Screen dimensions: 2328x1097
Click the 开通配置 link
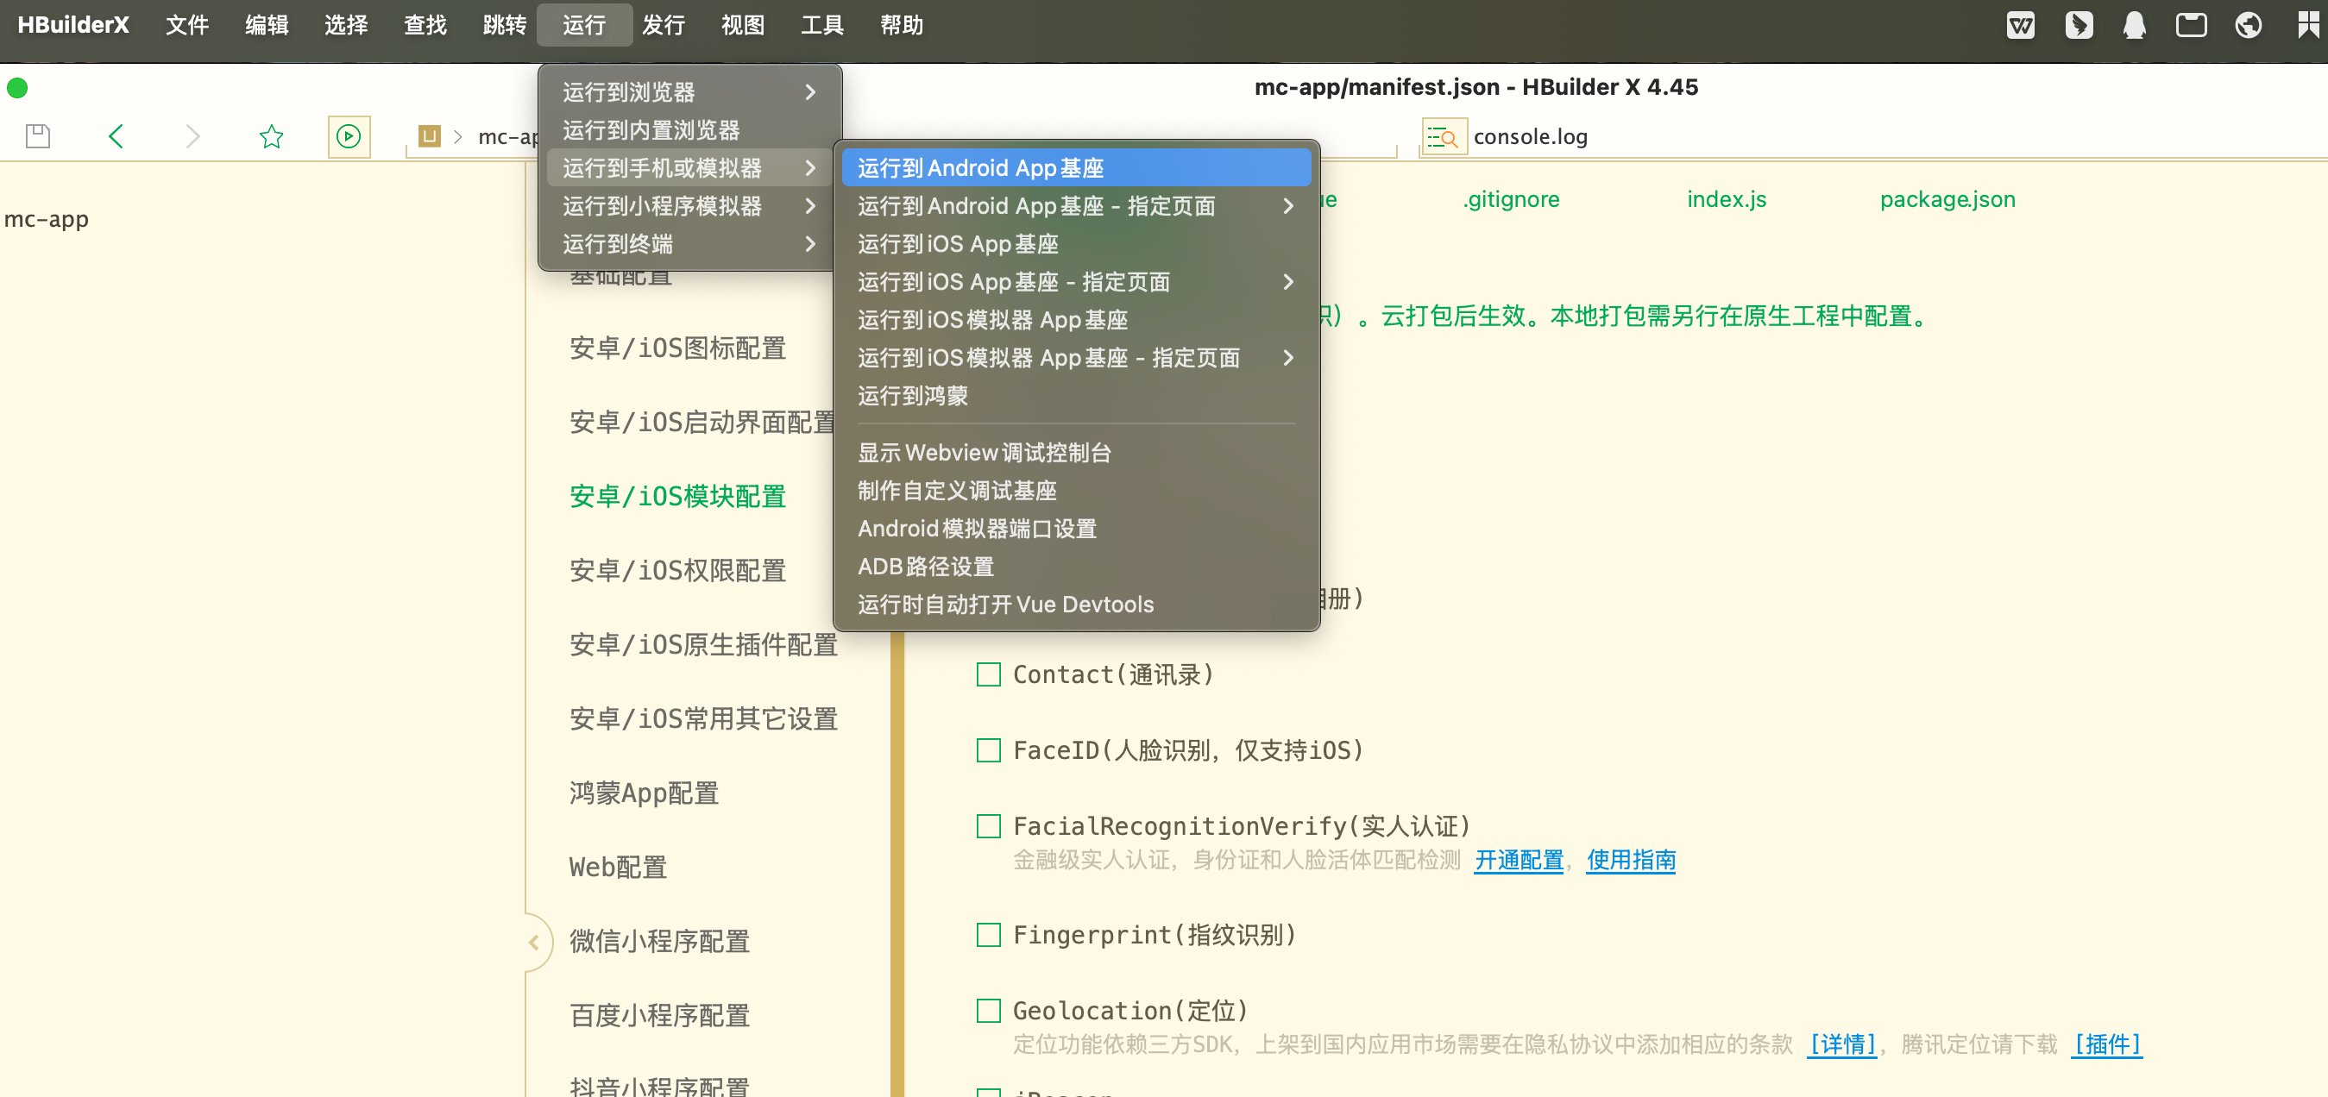pyautogui.click(x=1519, y=860)
